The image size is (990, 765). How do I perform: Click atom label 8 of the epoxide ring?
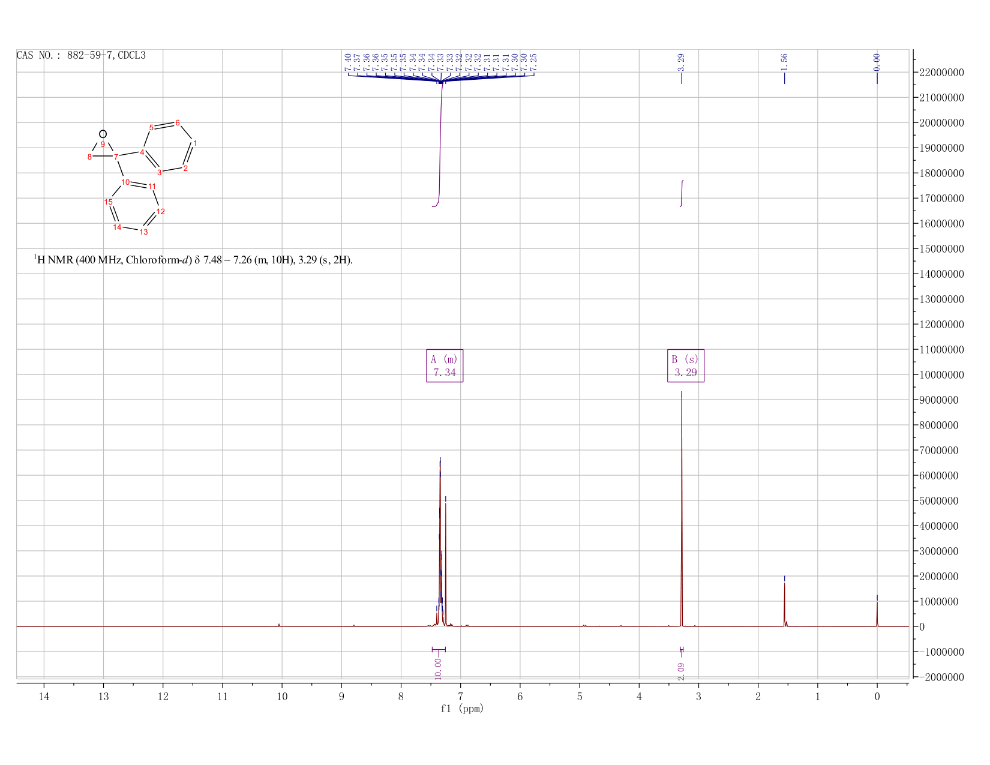[89, 157]
